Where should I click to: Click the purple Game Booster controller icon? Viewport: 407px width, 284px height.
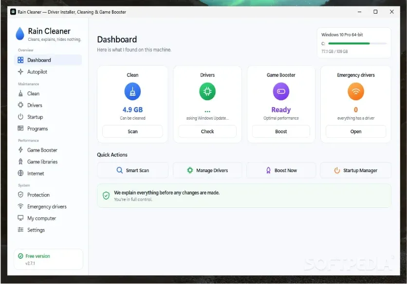point(281,91)
